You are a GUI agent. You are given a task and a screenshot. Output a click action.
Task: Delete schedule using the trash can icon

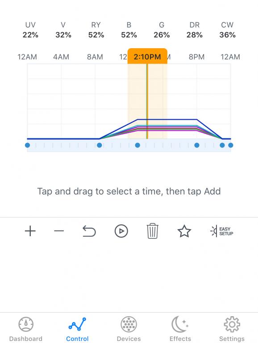click(x=152, y=231)
